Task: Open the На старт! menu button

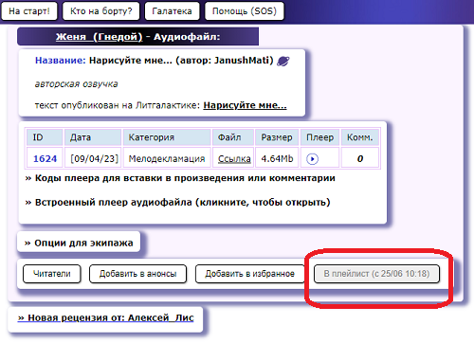Action: coord(29,11)
